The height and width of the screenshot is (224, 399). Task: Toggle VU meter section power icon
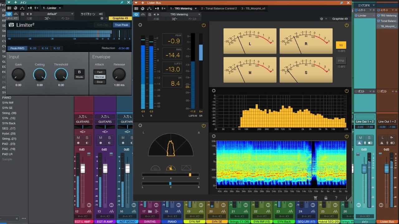coord(347,25)
